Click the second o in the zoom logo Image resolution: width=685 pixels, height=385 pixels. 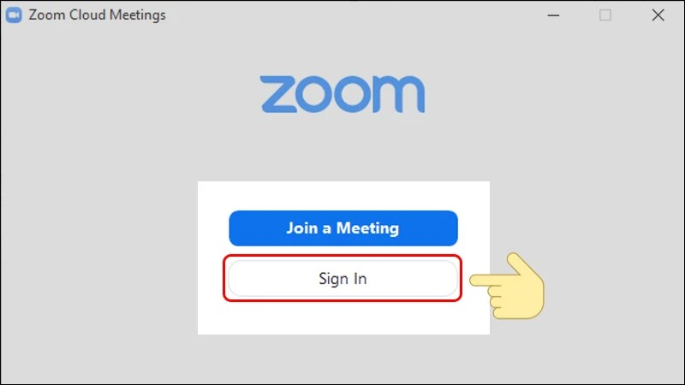point(353,94)
